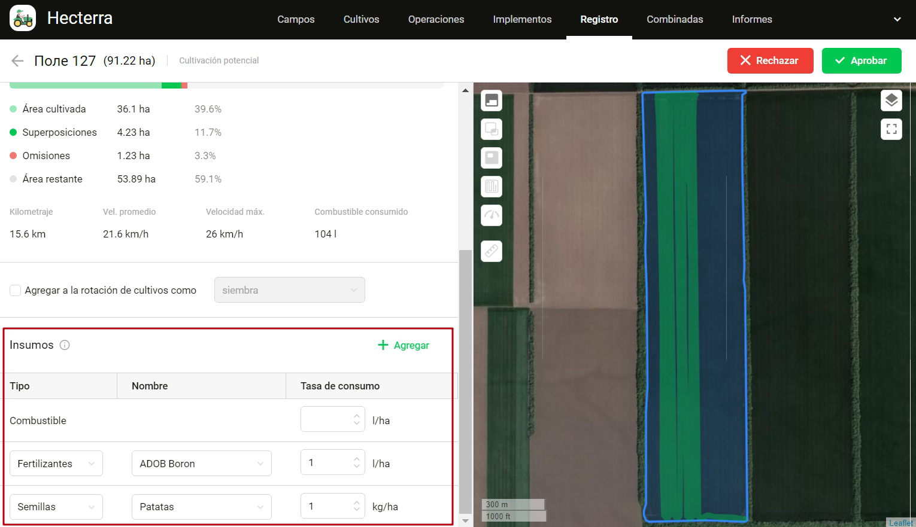Image resolution: width=916 pixels, height=527 pixels.
Task: Click the Combustible consumption rate field
Action: (327, 419)
